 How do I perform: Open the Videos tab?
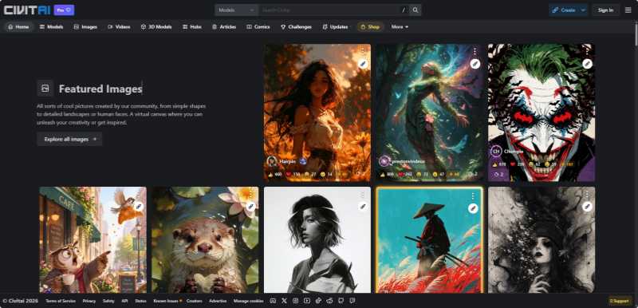(119, 27)
